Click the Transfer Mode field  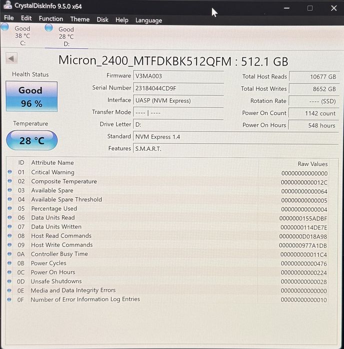(178, 113)
